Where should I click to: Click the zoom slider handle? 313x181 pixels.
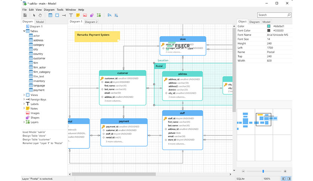coord(263,171)
